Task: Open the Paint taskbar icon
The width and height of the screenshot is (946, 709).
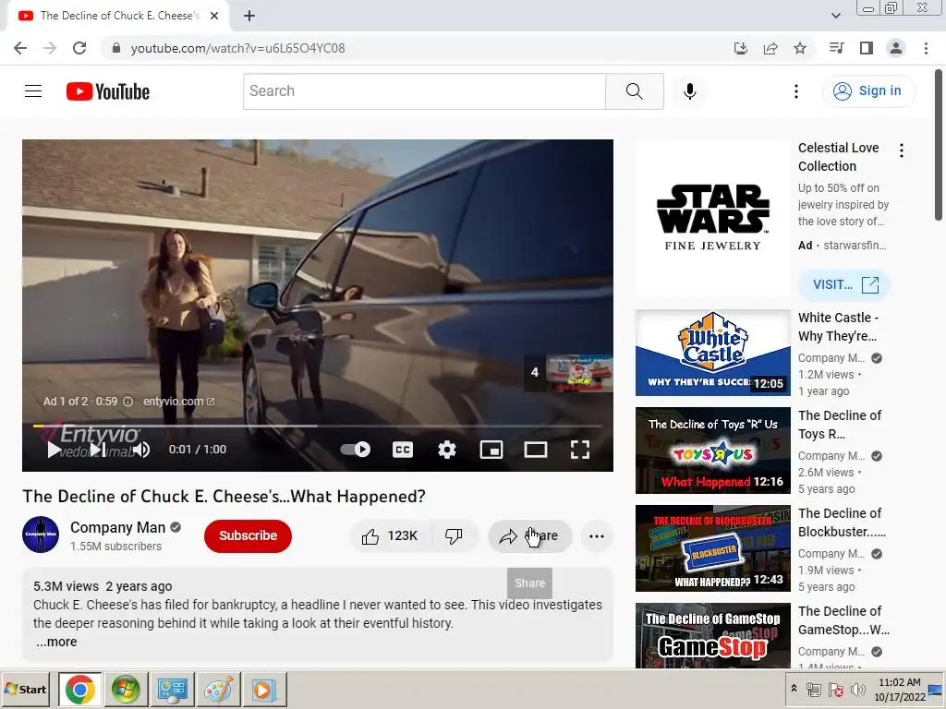Action: tap(218, 689)
